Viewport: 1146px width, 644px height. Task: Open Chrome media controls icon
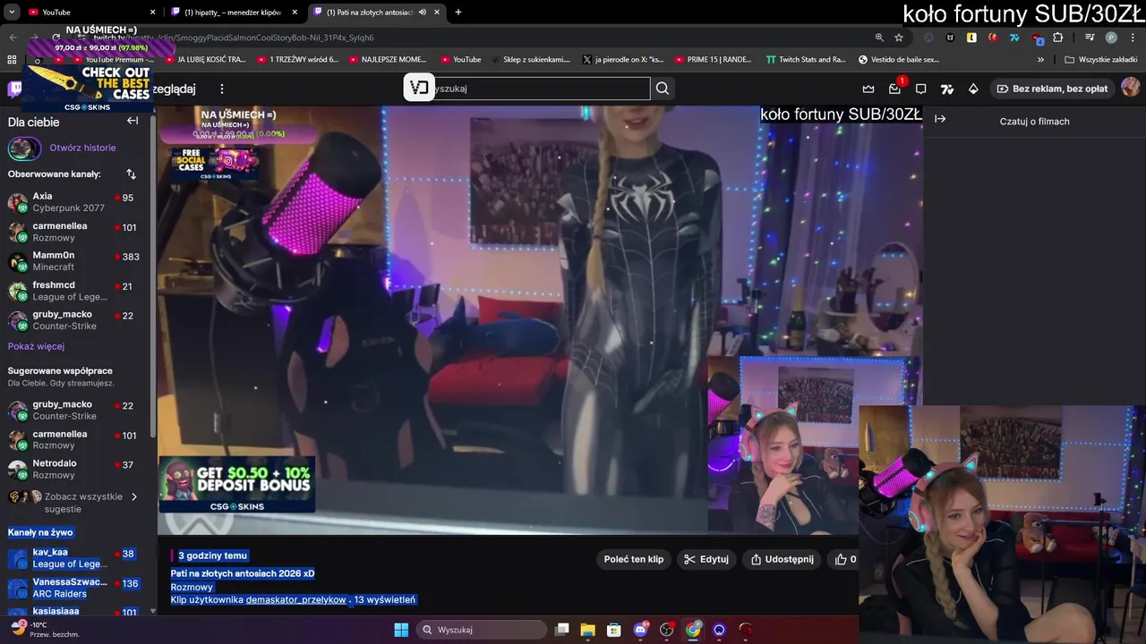1090,38
